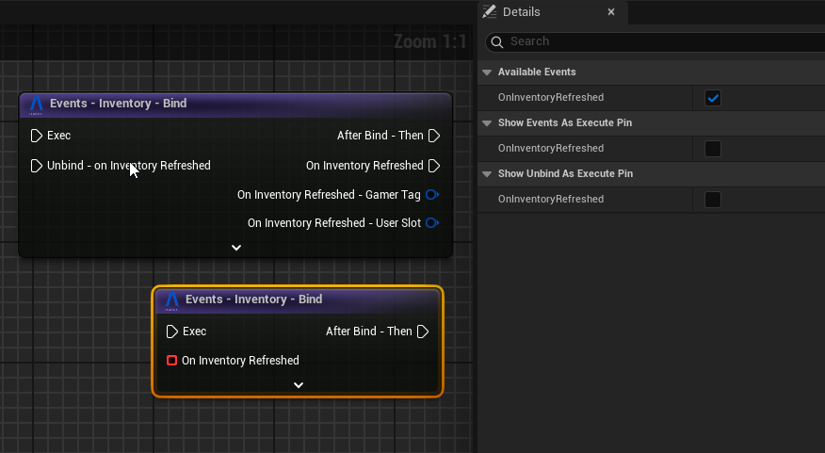
Task: Click the Gamer Tag output data pin
Action: pos(432,195)
